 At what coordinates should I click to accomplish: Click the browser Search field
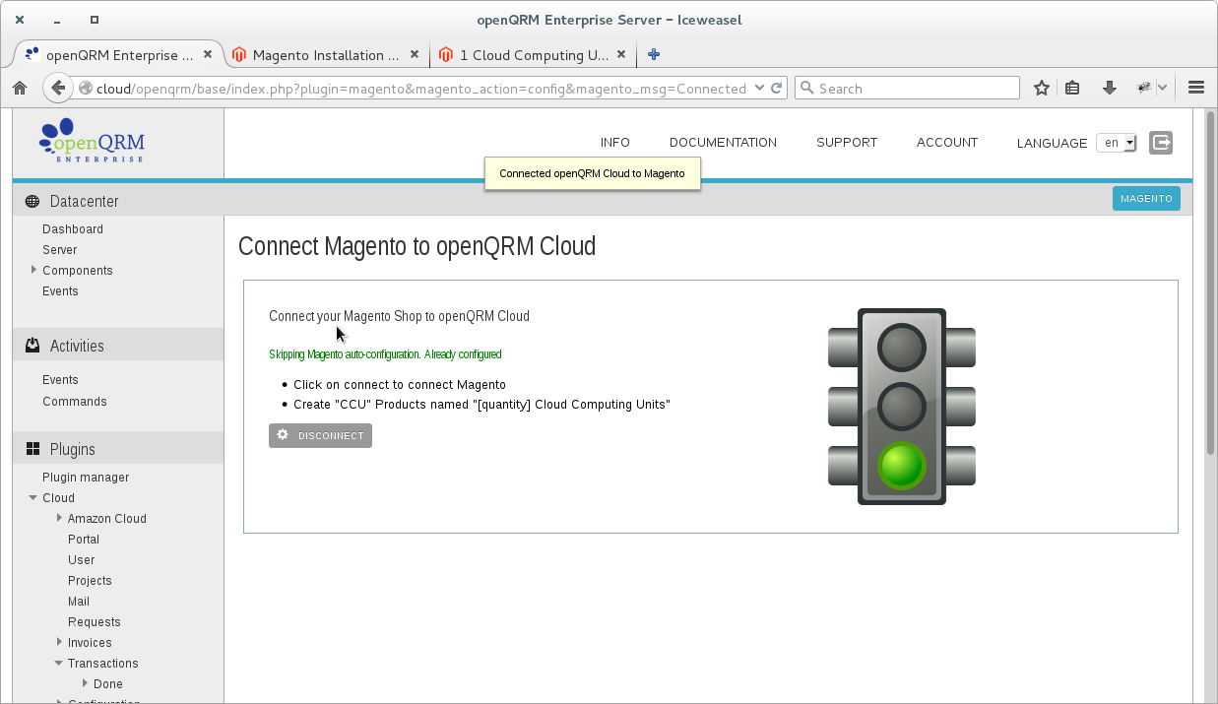[907, 88]
